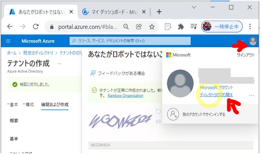
Task: Expand the tab search chevron
Action: 194,7
